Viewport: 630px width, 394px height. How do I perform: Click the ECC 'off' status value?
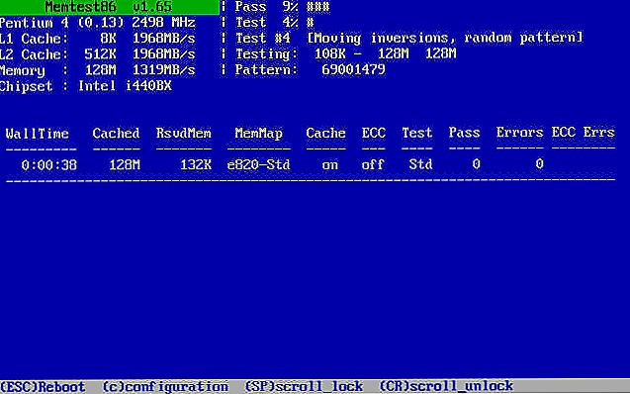point(373,164)
